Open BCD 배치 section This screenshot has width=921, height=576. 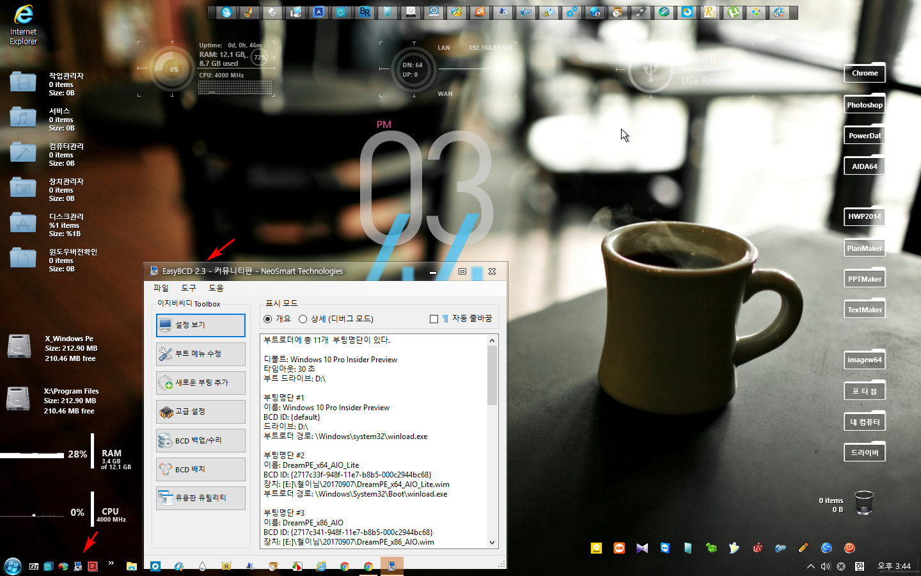pyautogui.click(x=200, y=469)
